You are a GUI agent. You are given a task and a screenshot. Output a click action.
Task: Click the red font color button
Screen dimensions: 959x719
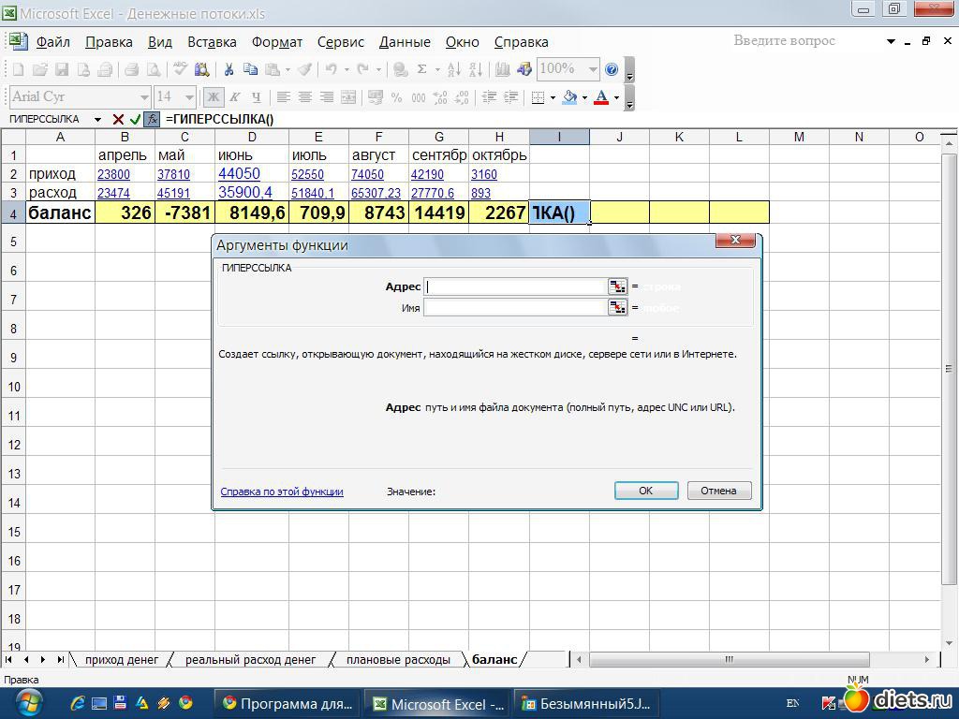click(601, 96)
